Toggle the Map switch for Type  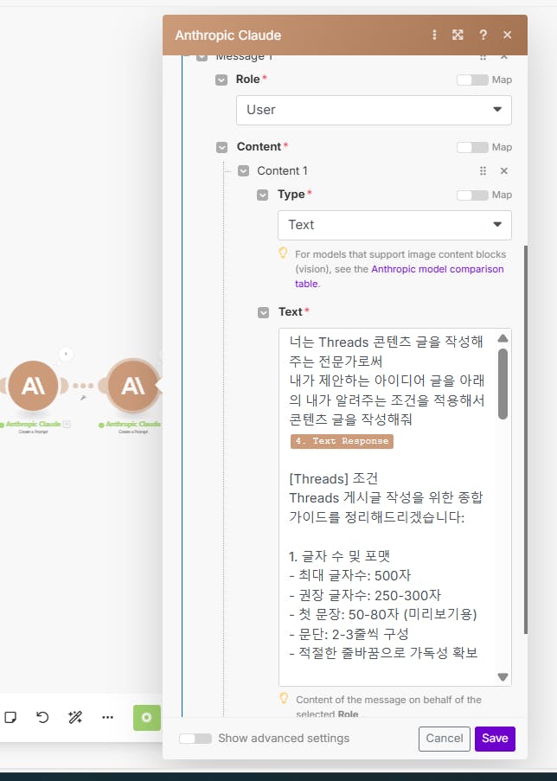coord(472,195)
